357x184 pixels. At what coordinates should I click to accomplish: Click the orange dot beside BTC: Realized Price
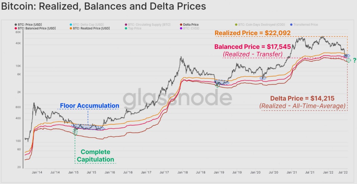(x=71, y=28)
